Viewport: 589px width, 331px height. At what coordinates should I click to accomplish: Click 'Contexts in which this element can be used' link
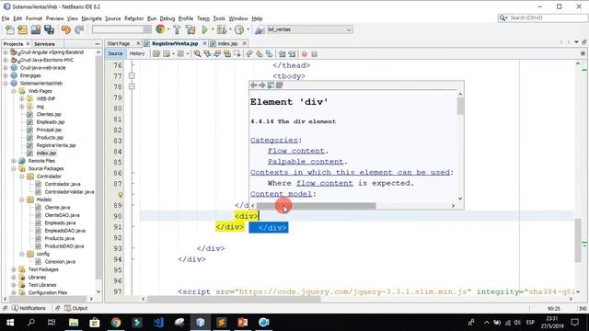pos(350,172)
